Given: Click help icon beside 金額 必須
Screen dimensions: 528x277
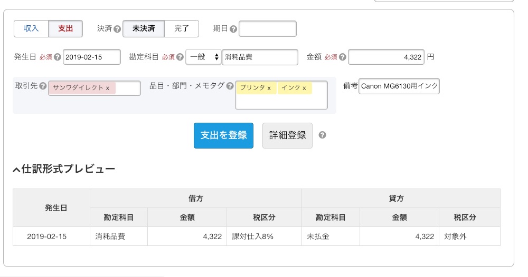Looking at the screenshot, I should (x=343, y=57).
